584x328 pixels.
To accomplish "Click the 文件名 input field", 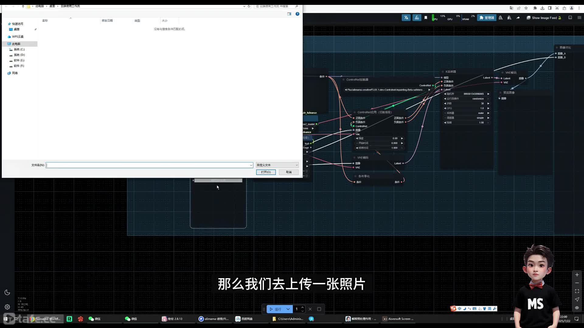I will coord(148,165).
